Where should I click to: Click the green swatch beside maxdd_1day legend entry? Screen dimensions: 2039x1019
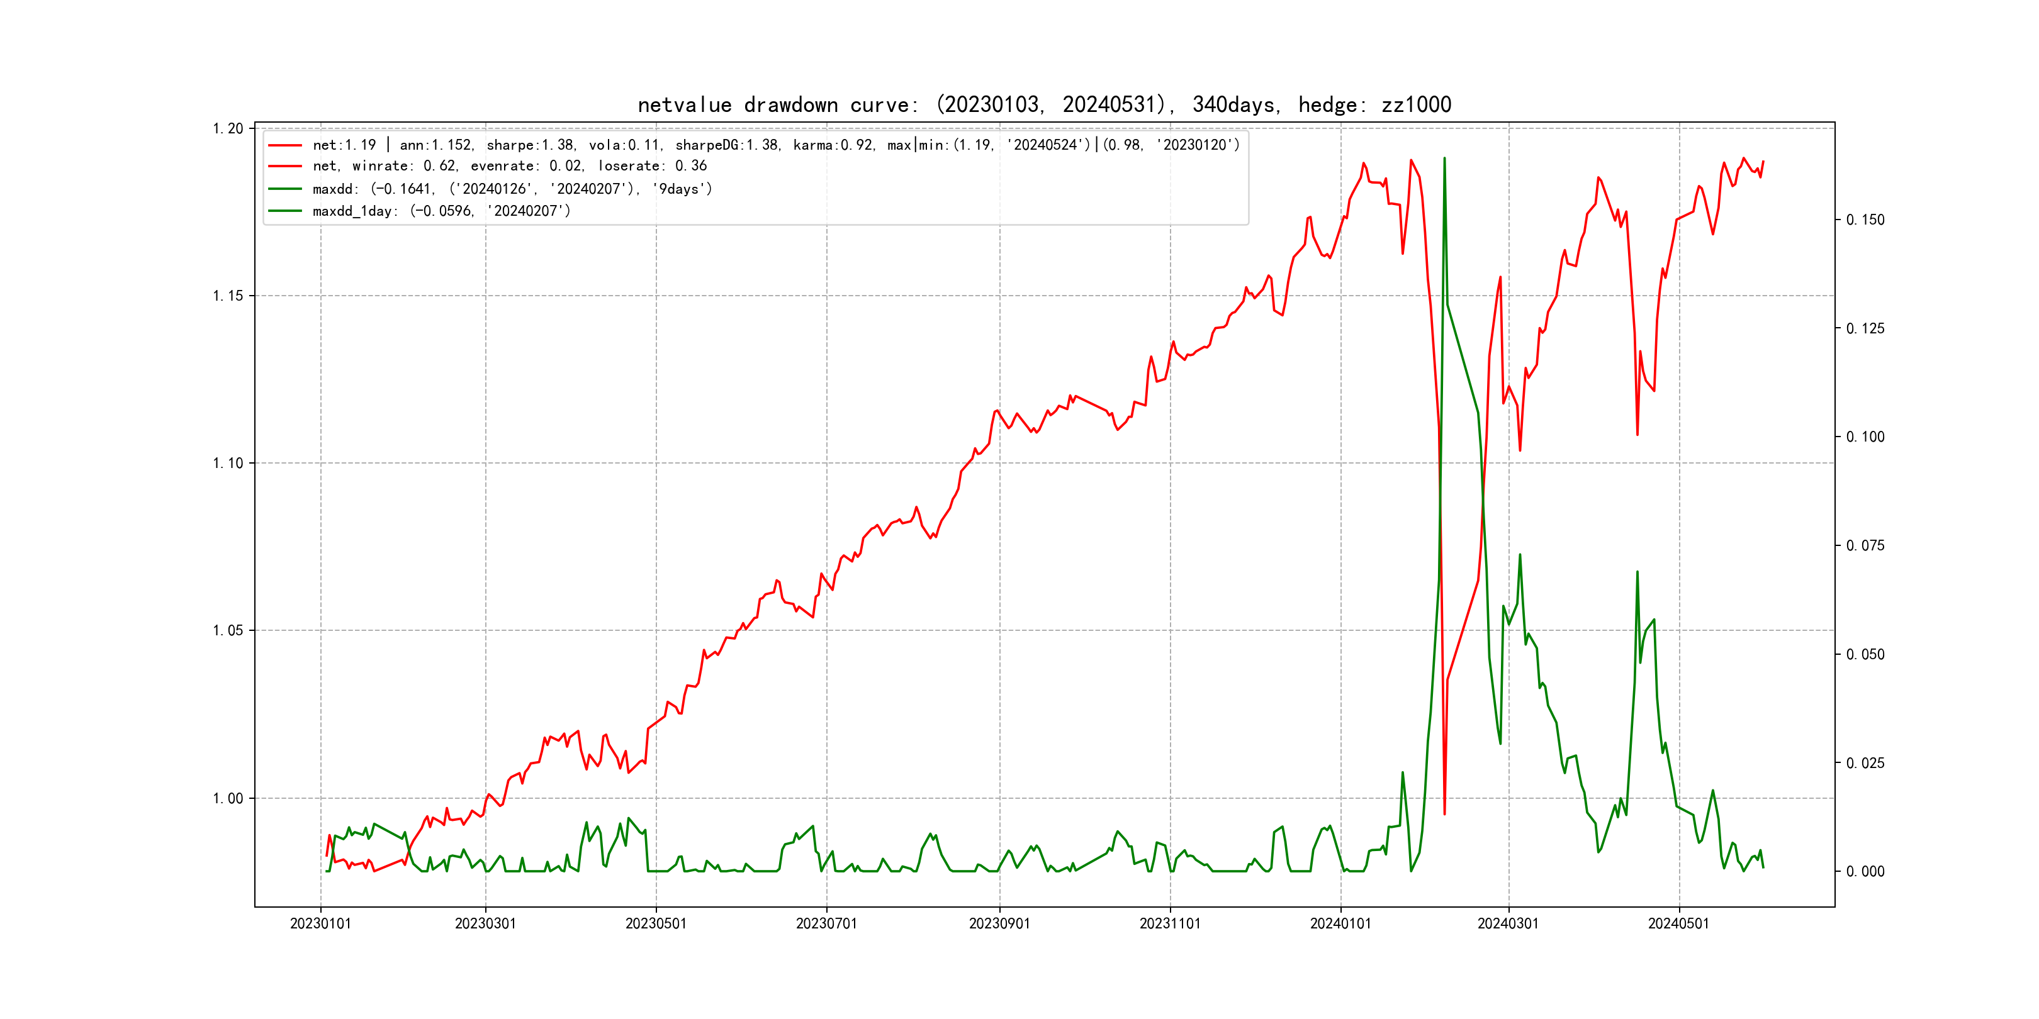(285, 211)
